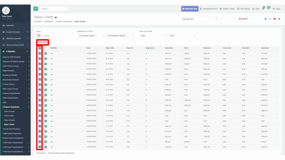Toggle the select-all header checkbox

[x=40, y=48]
